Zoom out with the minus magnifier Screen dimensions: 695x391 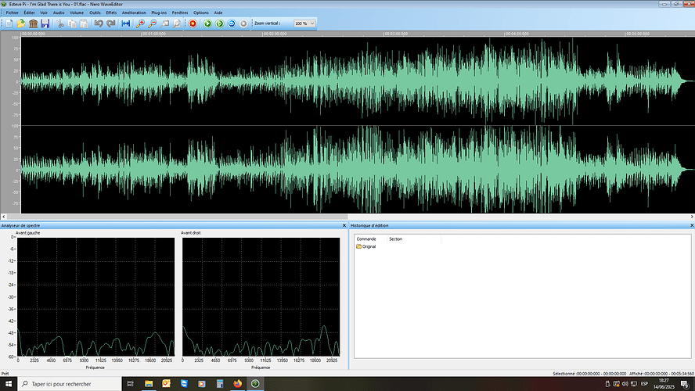[152, 23]
